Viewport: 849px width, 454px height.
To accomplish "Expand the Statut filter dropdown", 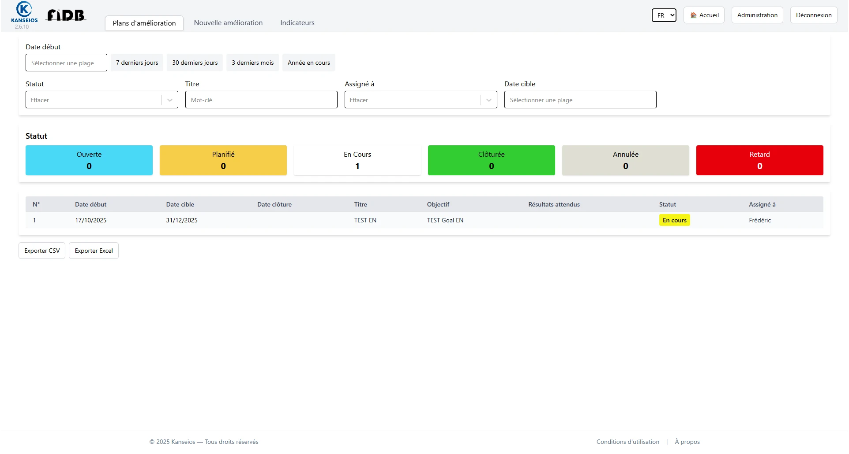I will click(169, 100).
